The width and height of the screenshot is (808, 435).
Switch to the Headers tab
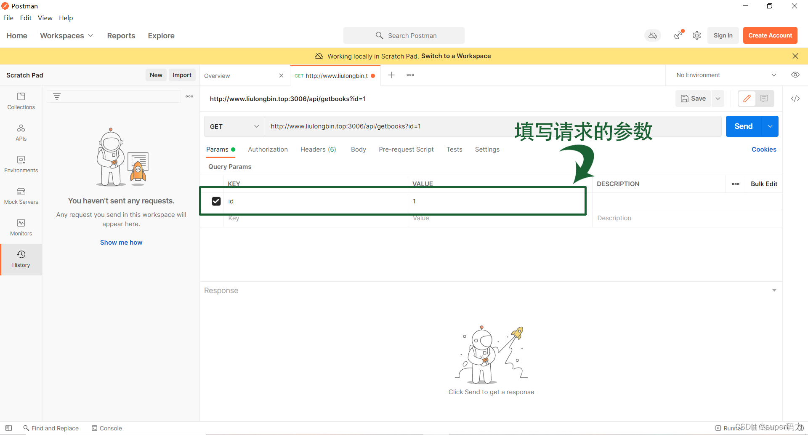point(318,149)
